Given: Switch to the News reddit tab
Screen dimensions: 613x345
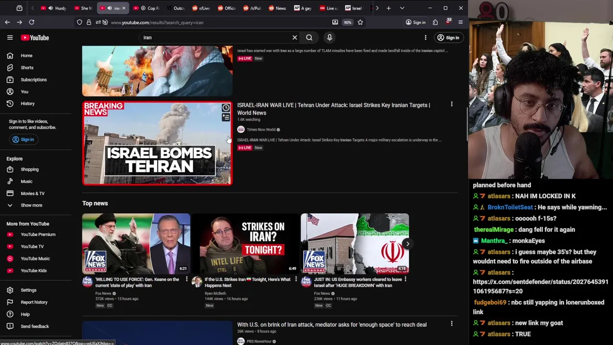Looking at the screenshot, I should point(277,8).
